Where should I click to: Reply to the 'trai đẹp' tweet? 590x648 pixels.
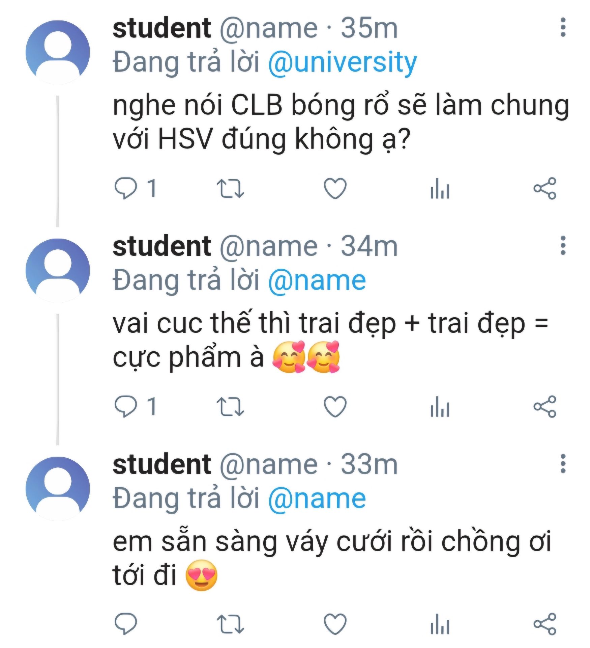(126, 406)
